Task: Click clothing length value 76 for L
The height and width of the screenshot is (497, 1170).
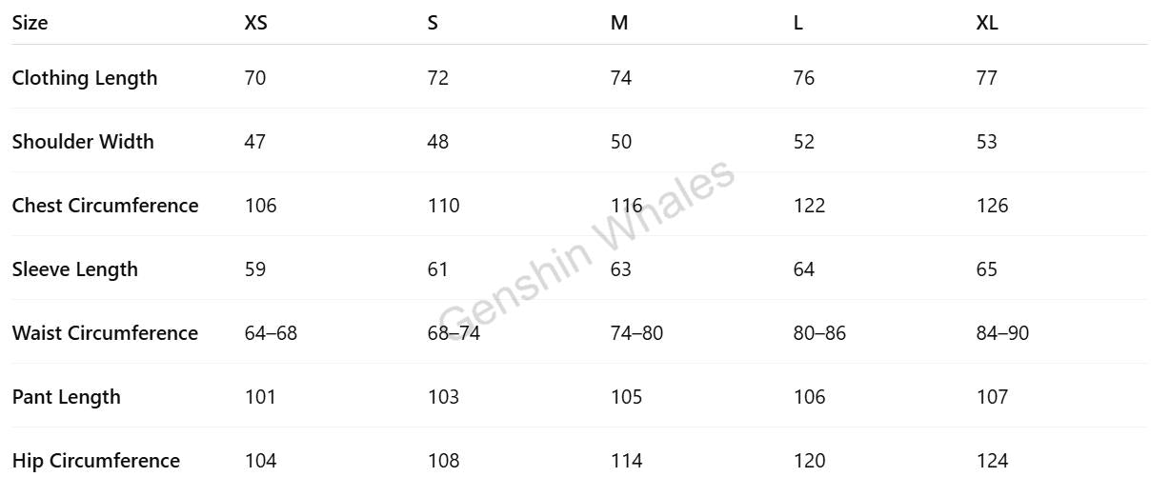Action: coord(804,78)
